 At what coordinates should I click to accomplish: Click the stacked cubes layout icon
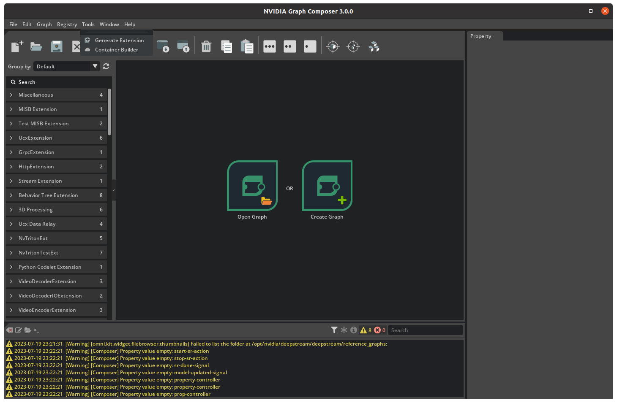374,46
